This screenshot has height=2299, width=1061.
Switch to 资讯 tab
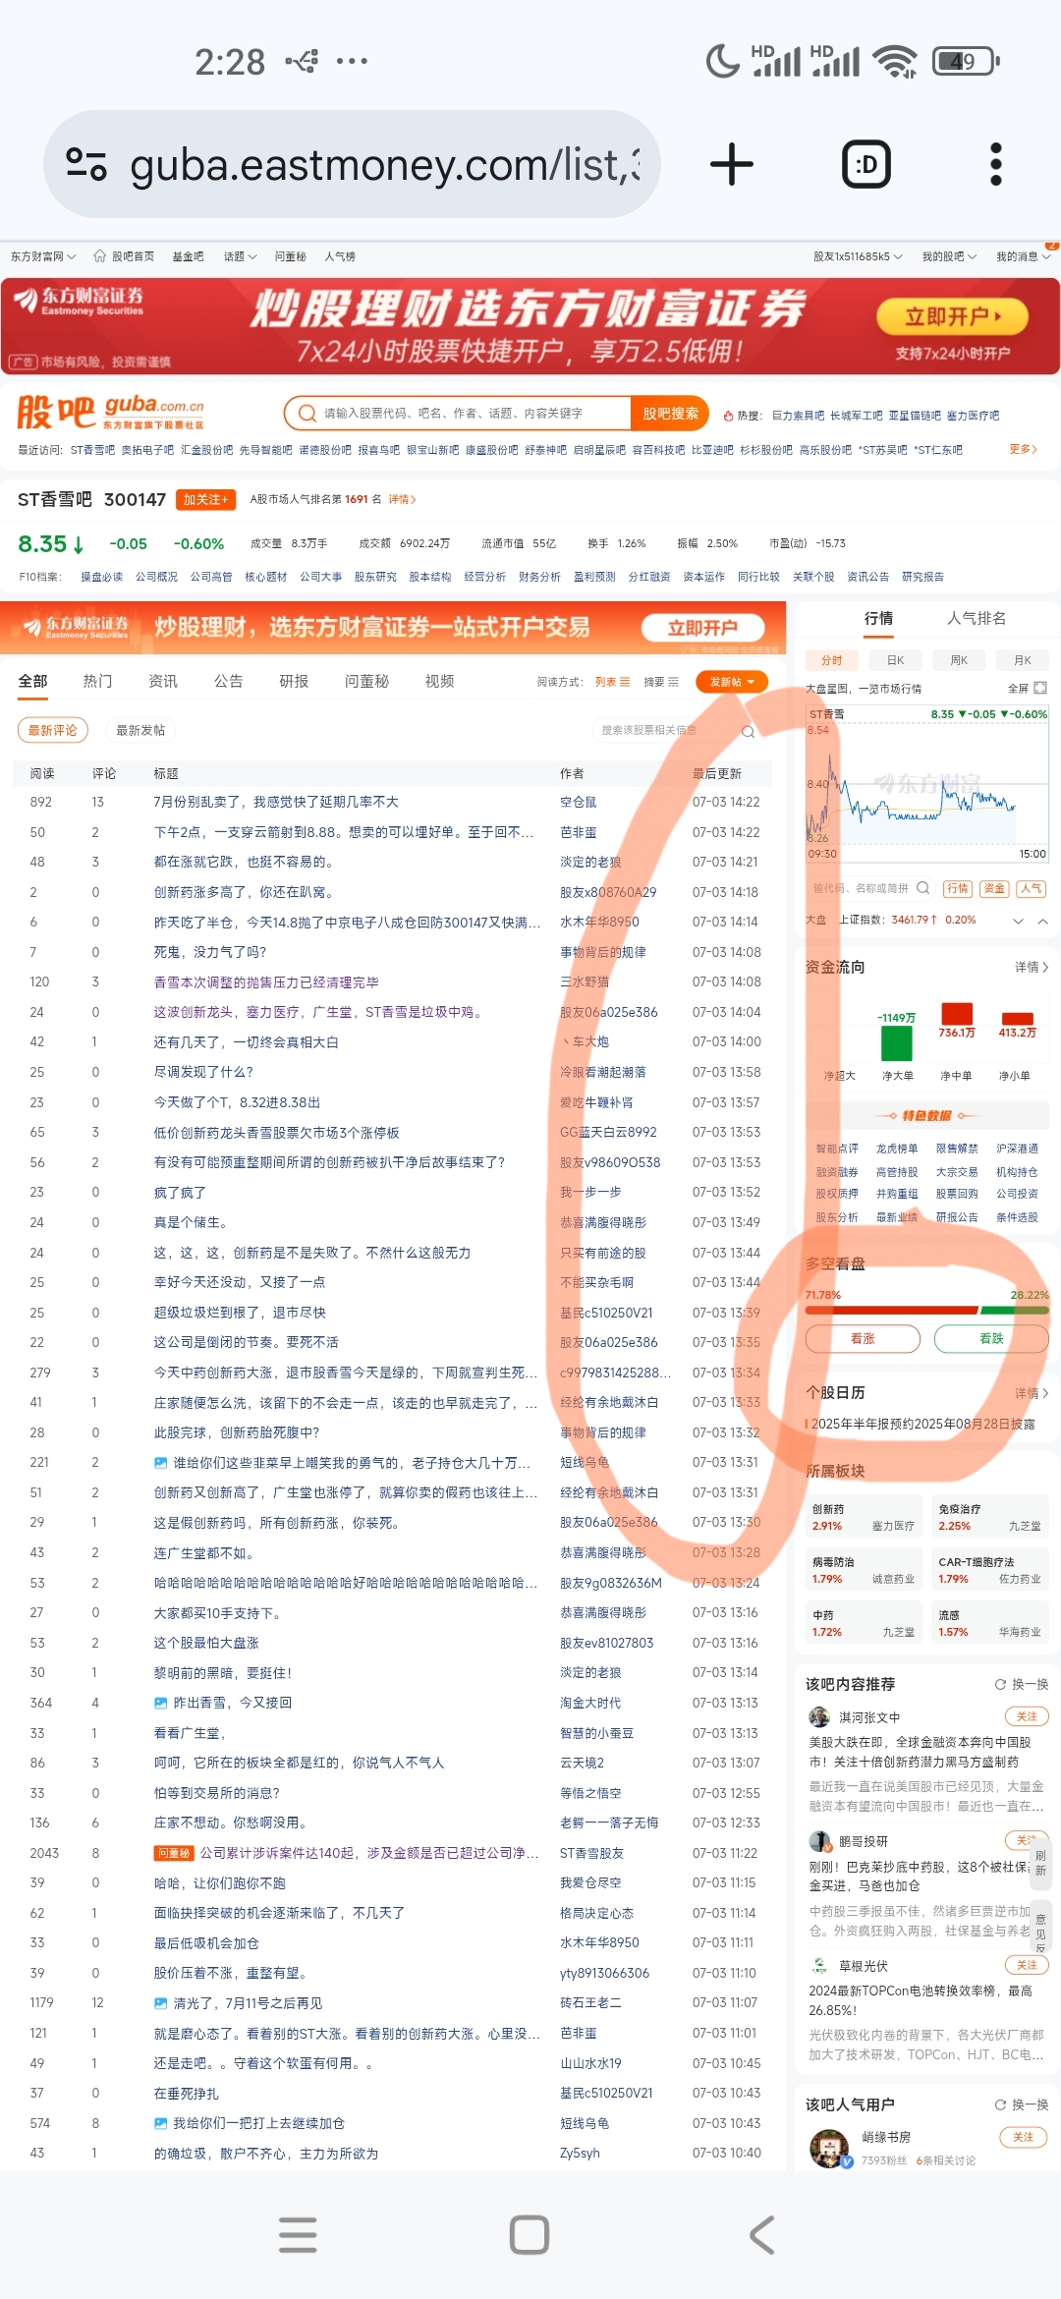(163, 681)
